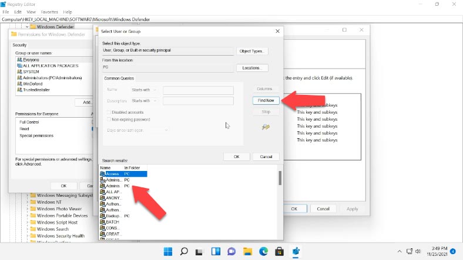Select WinDefend in user list
The image size is (463, 260).
[30, 84]
